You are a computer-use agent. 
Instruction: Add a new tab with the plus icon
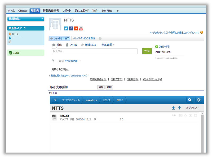click(x=117, y=11)
